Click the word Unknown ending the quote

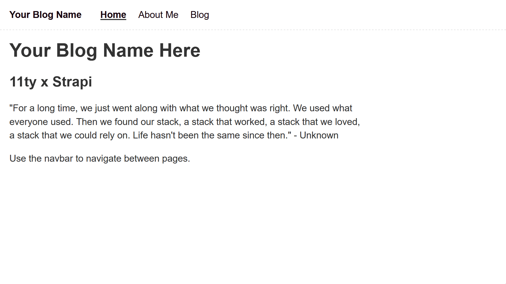pos(319,135)
